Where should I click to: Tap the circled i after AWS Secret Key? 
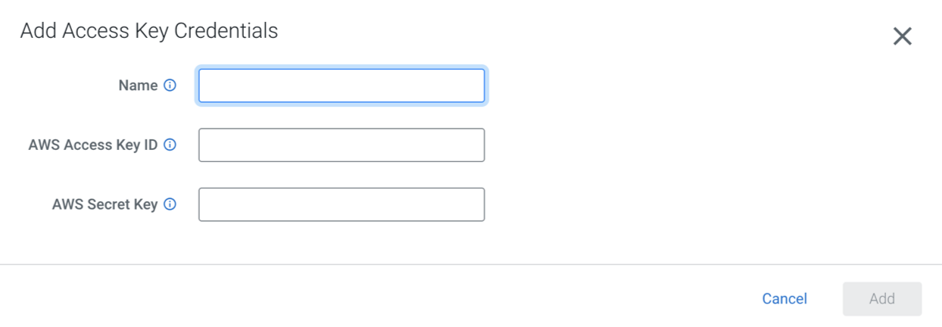coord(170,204)
